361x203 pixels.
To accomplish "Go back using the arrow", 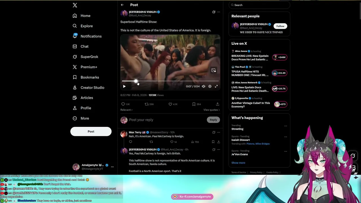I will [x=122, y=5].
